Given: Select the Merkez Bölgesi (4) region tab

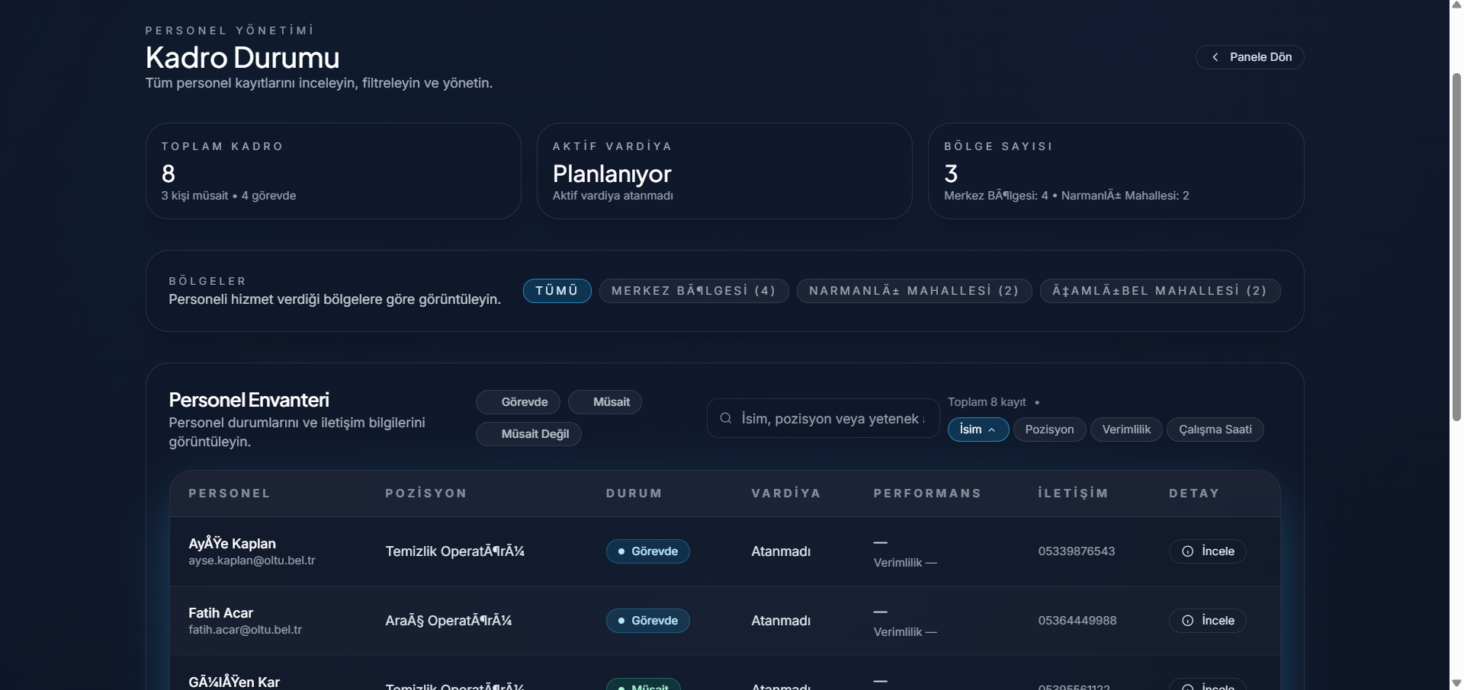Looking at the screenshot, I should click(x=693, y=291).
